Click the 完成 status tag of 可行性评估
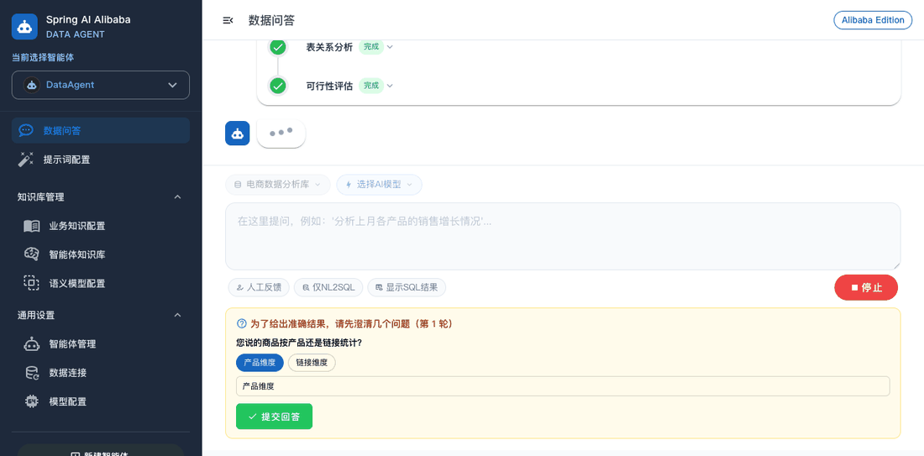This screenshot has width=924, height=456. pos(371,86)
